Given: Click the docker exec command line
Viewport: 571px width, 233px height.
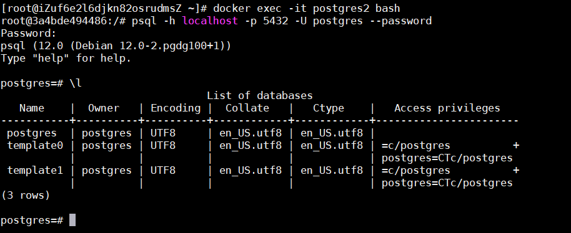Looking at the screenshot, I should click(x=201, y=8).
